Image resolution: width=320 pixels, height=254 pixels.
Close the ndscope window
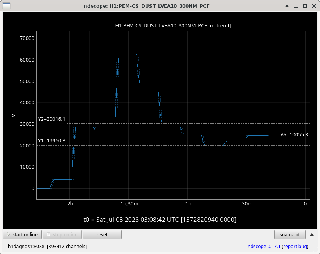click(x=313, y=6)
